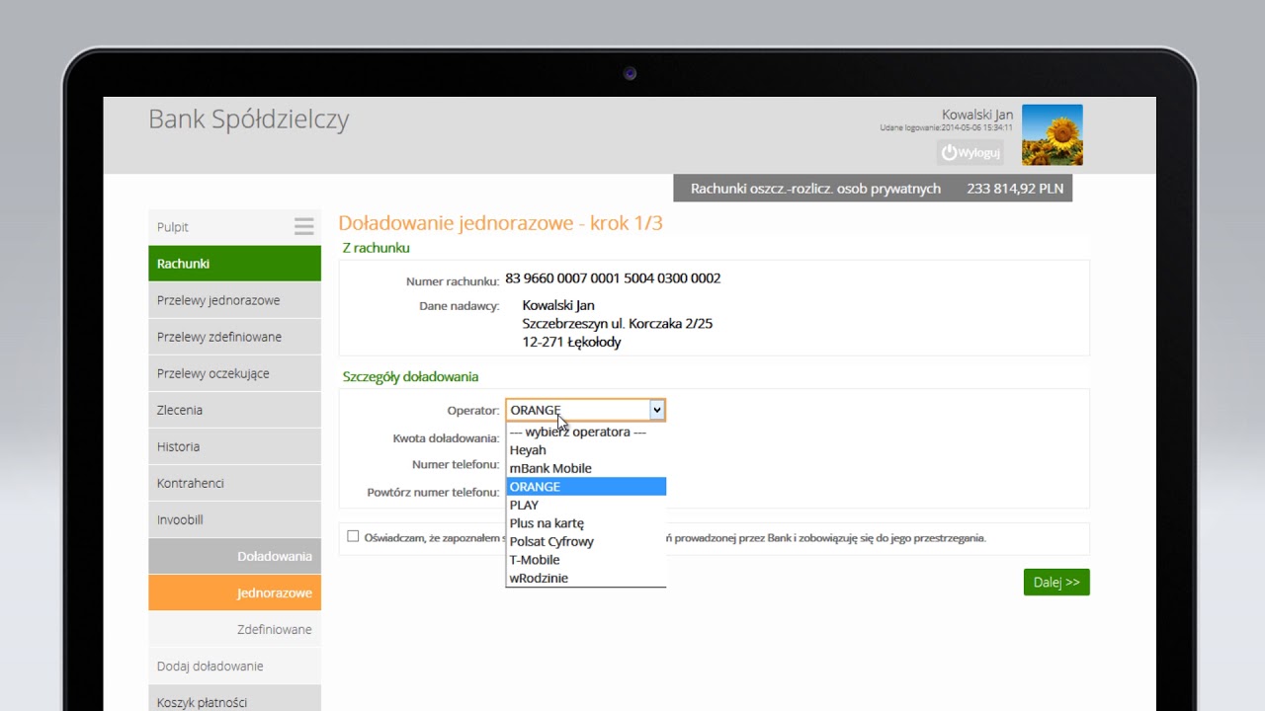Select wRodzinie operator option
The height and width of the screenshot is (711, 1265).
[x=586, y=578]
